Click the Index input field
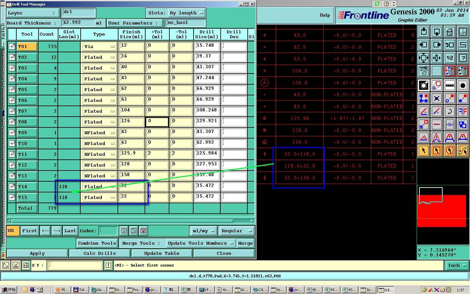This screenshot has width=470, height=294. click(x=108, y=231)
